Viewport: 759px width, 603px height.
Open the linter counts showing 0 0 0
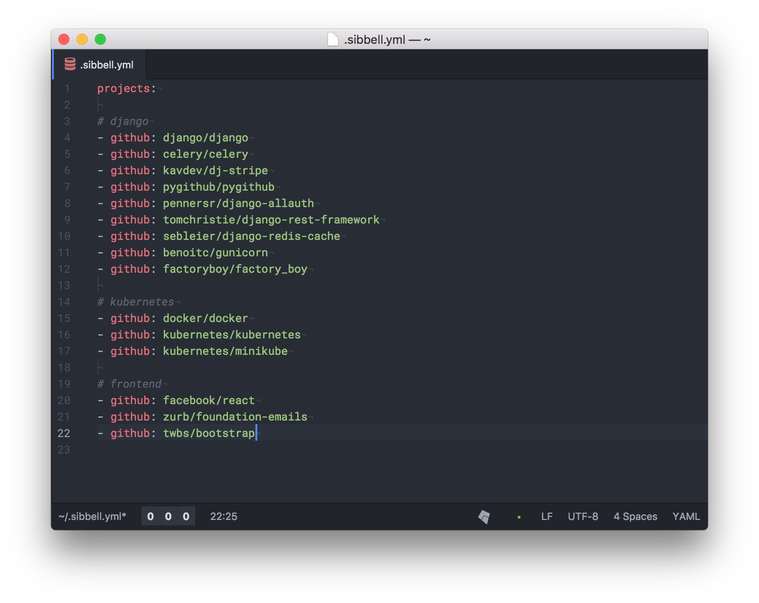click(168, 516)
